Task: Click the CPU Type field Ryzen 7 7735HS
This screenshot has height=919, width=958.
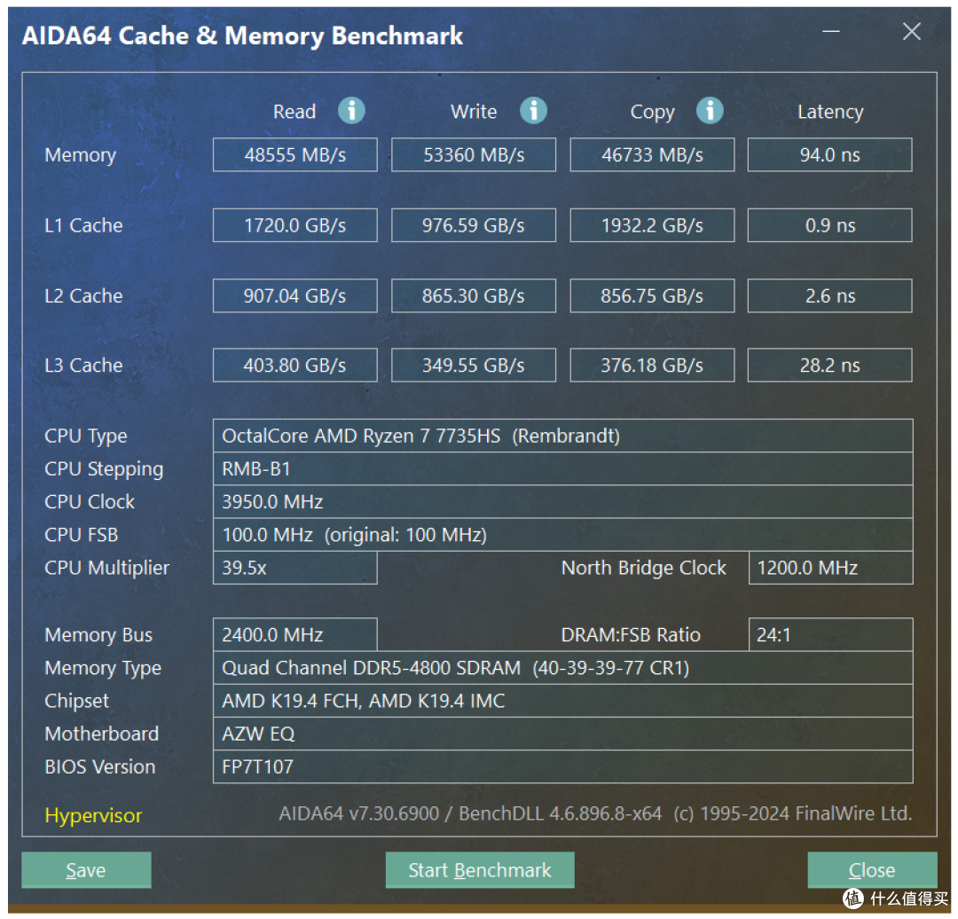Action: point(562,436)
